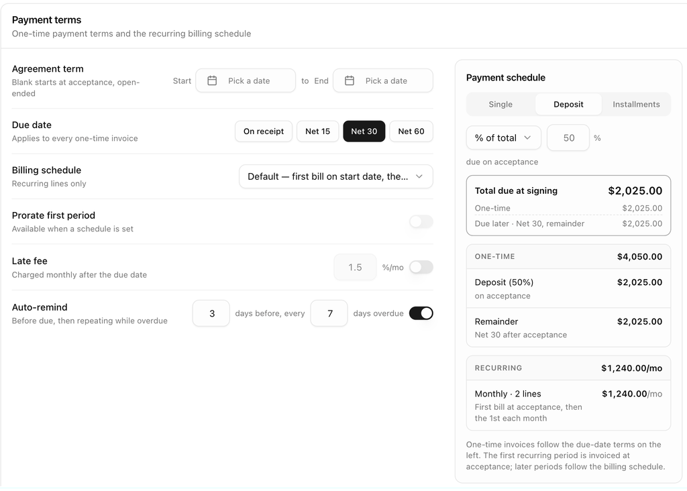This screenshot has width=687, height=491.
Task: Click the Monthly · 2 lines label
Action: click(508, 394)
